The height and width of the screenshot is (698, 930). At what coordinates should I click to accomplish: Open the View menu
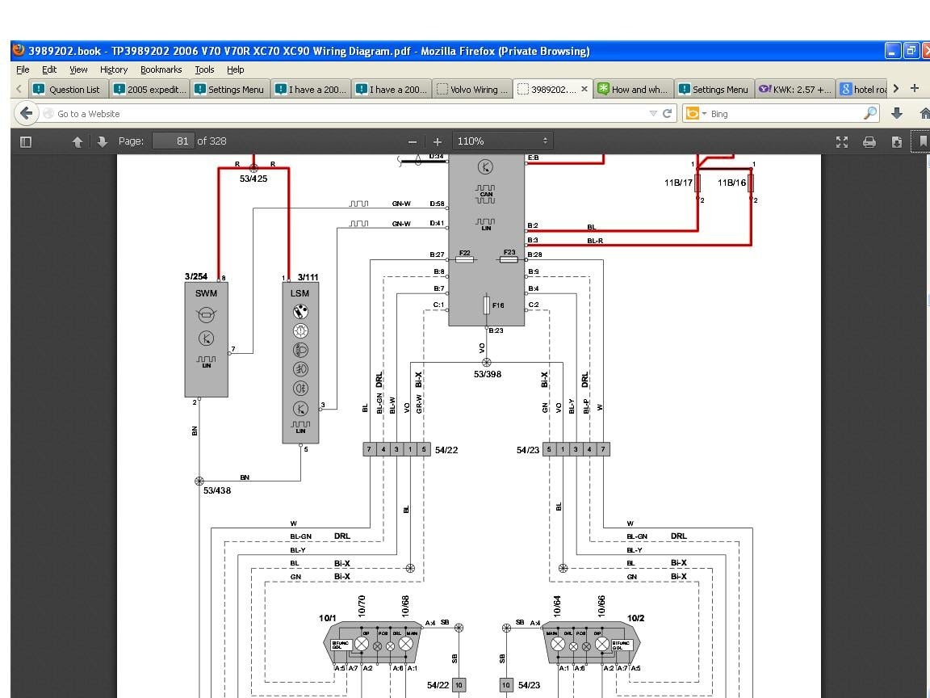point(78,69)
